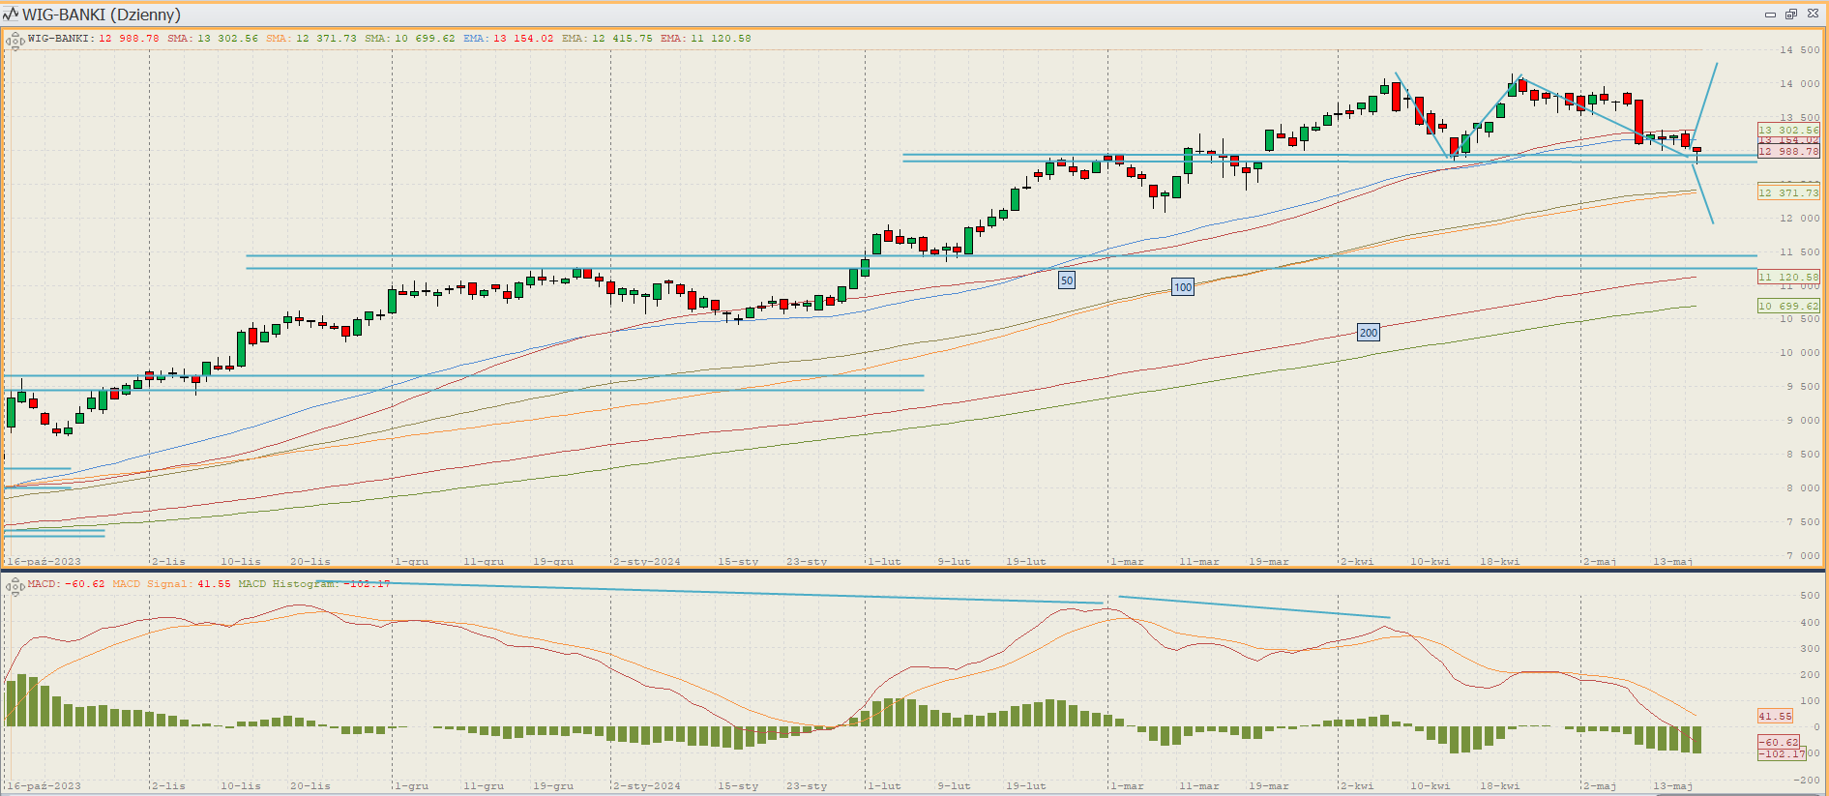The width and height of the screenshot is (1829, 796).
Task: Click the 41.55 MACD signal value tag
Action: pos(1775,717)
